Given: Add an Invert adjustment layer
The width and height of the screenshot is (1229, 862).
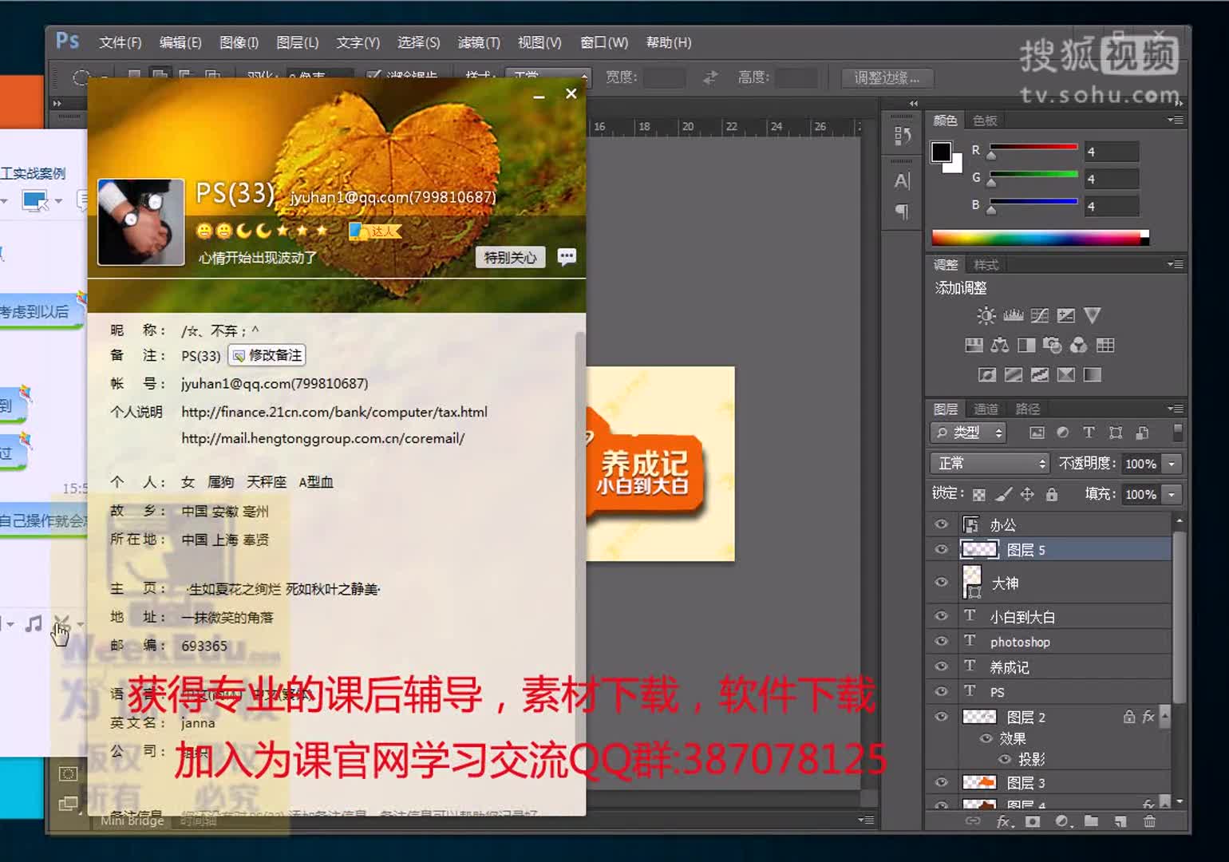Looking at the screenshot, I should coord(987,375).
